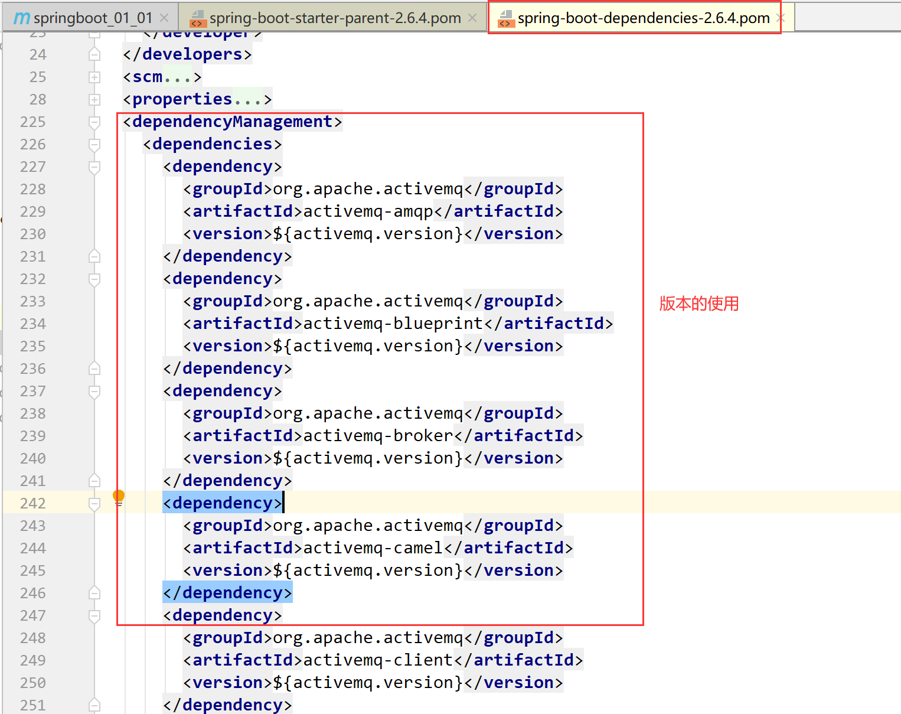Click the fold end marker on line 231
Image resolution: width=901 pixels, height=714 pixels.
[94, 256]
